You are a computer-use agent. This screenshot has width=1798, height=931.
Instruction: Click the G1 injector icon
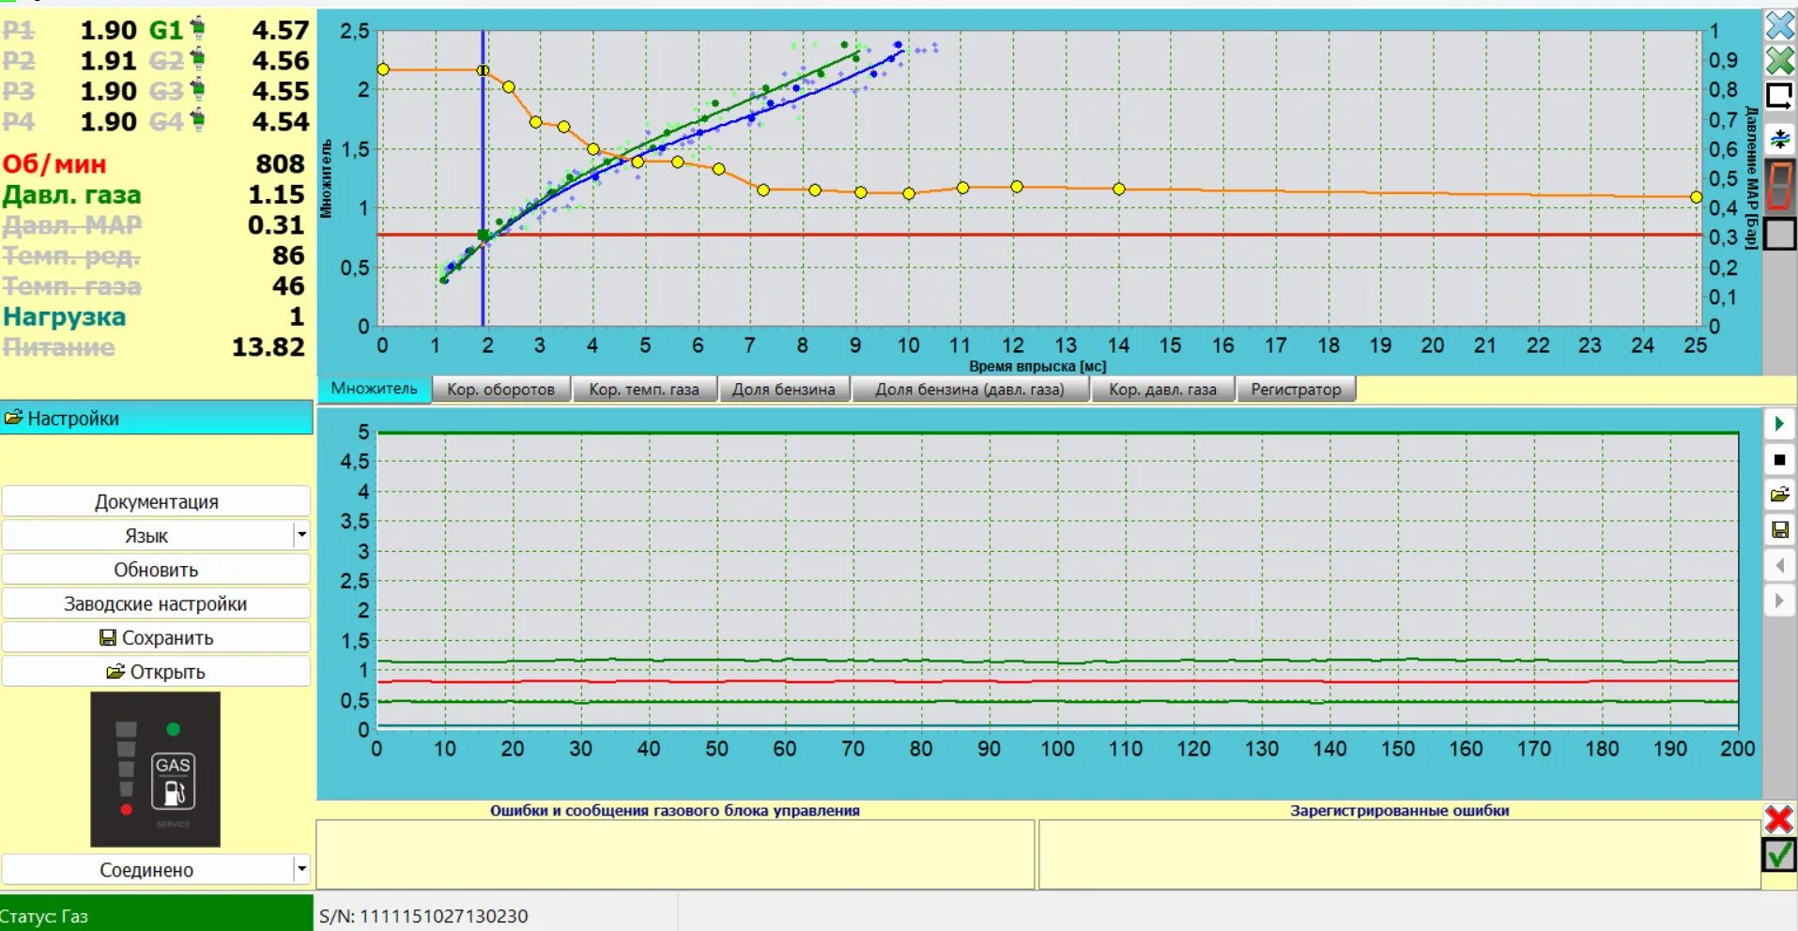(197, 29)
